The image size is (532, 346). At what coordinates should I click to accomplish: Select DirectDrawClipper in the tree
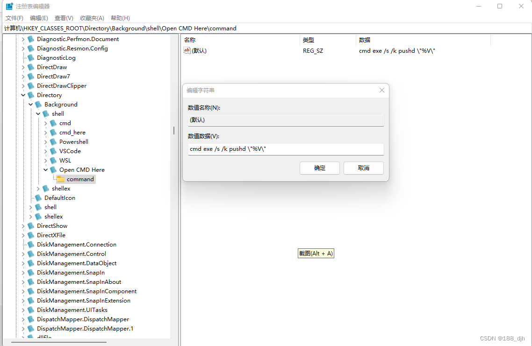pos(61,86)
